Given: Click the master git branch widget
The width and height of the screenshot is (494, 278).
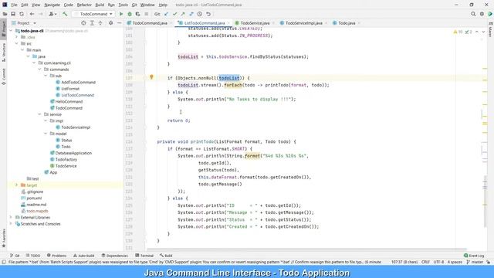Looking at the screenshot, I should 475,262.
